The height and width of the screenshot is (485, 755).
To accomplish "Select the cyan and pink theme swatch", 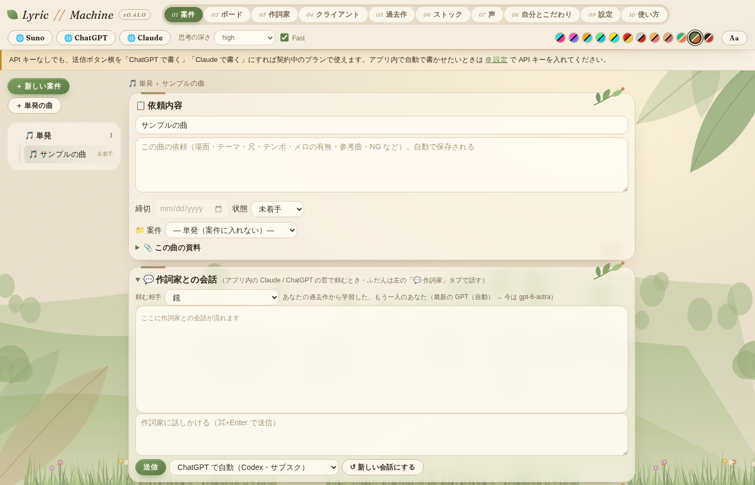I will point(560,38).
